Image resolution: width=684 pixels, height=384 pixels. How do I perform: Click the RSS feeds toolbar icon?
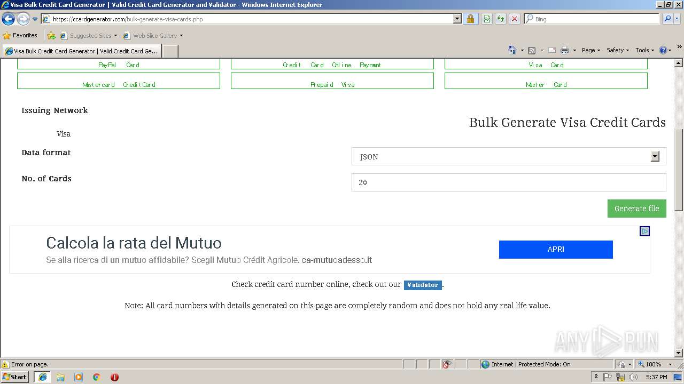[532, 50]
